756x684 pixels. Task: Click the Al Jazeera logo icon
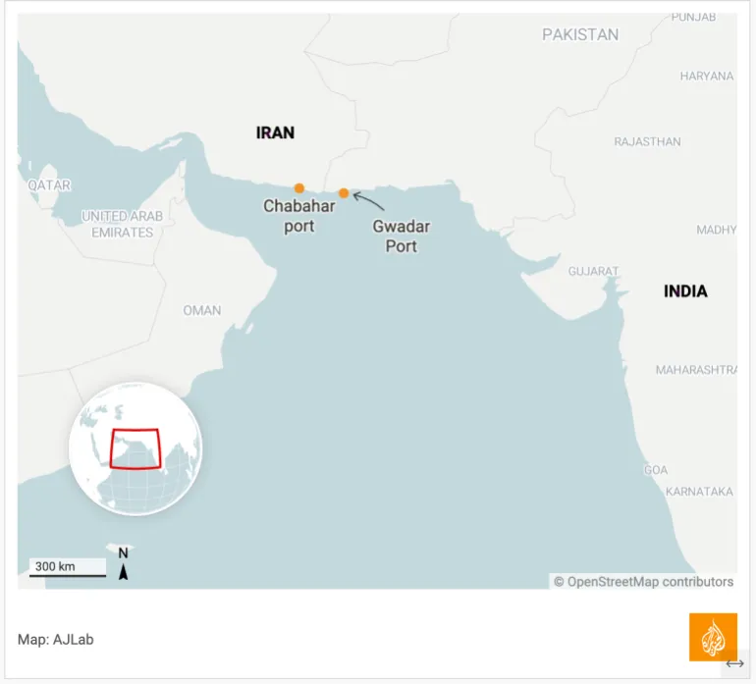(713, 637)
